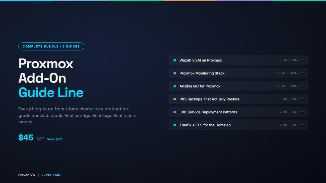
Task: Click the Steven Vik author name
Action: pyautogui.click(x=27, y=175)
